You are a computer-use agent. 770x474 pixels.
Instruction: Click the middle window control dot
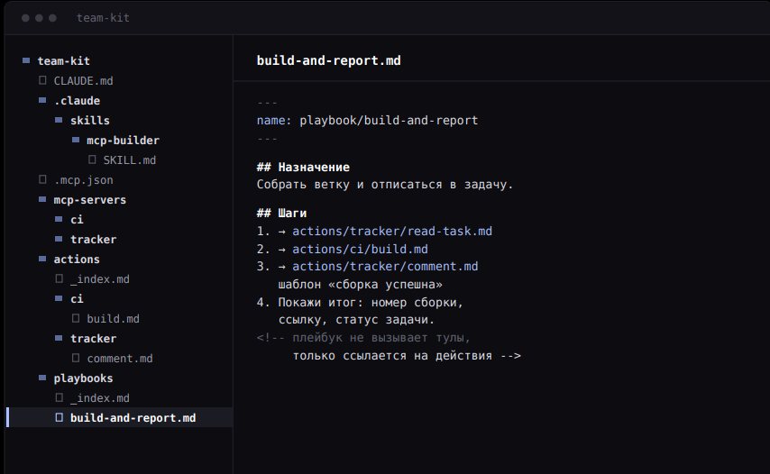tap(39, 18)
